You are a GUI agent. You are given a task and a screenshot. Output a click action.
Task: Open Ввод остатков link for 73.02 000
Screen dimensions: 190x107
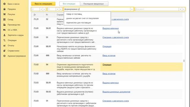(x=109, y=74)
